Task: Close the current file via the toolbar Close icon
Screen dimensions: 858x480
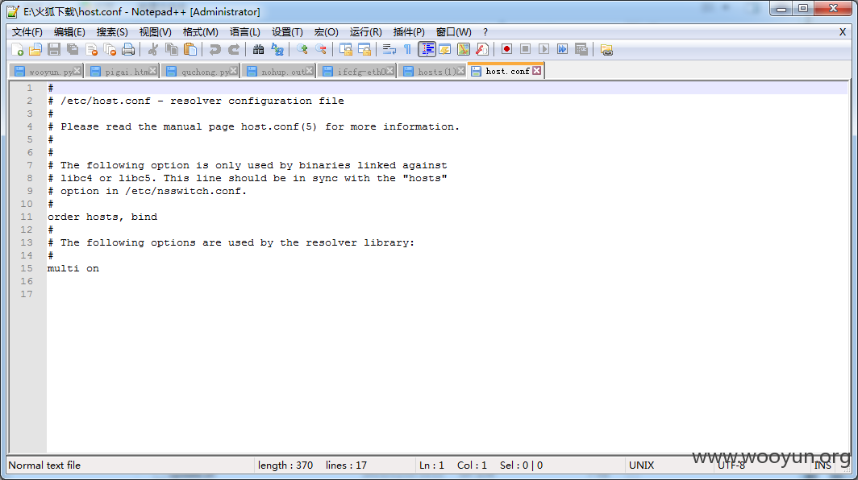Action: [91, 50]
